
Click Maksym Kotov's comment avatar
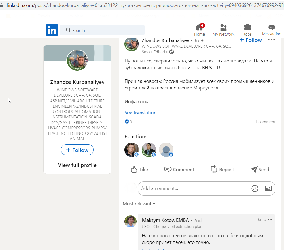click(x=130, y=221)
